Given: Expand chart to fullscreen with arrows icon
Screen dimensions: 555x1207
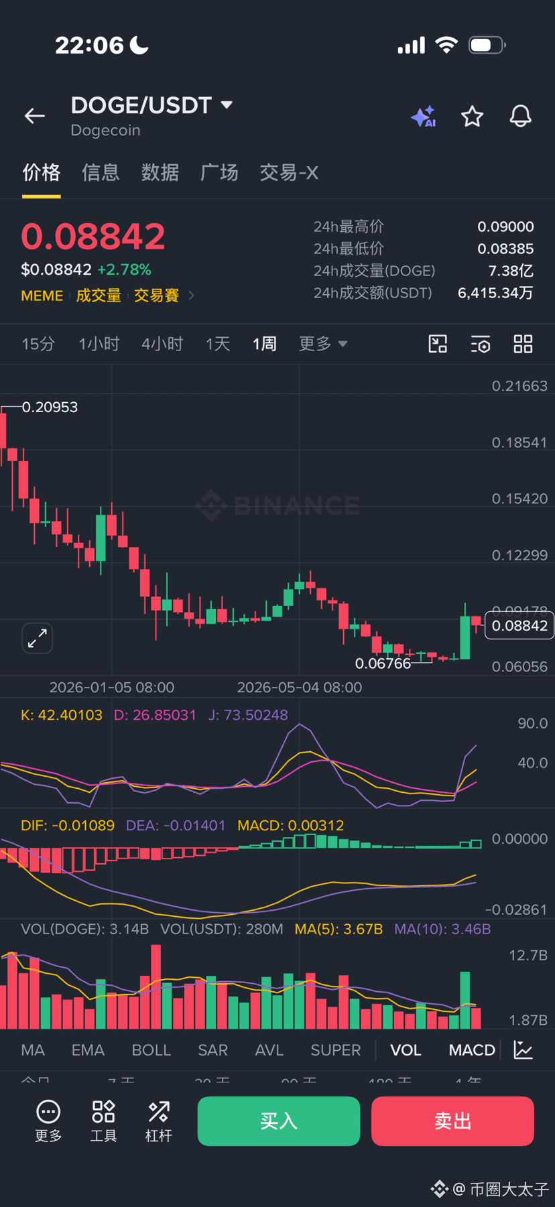Looking at the screenshot, I should 38,637.
